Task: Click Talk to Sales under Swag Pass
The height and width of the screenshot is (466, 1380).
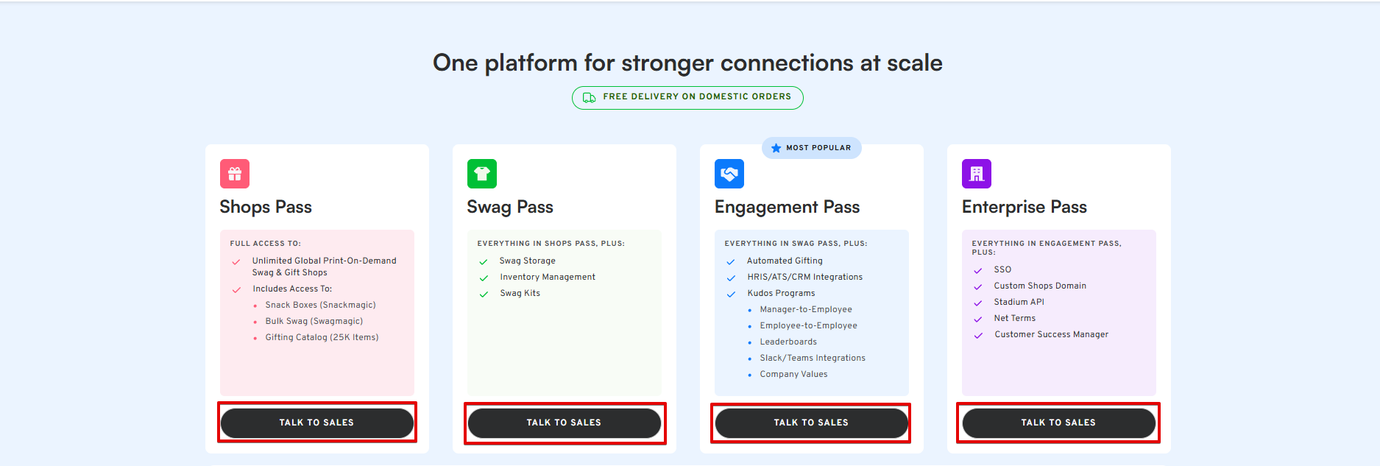Action: click(x=565, y=423)
